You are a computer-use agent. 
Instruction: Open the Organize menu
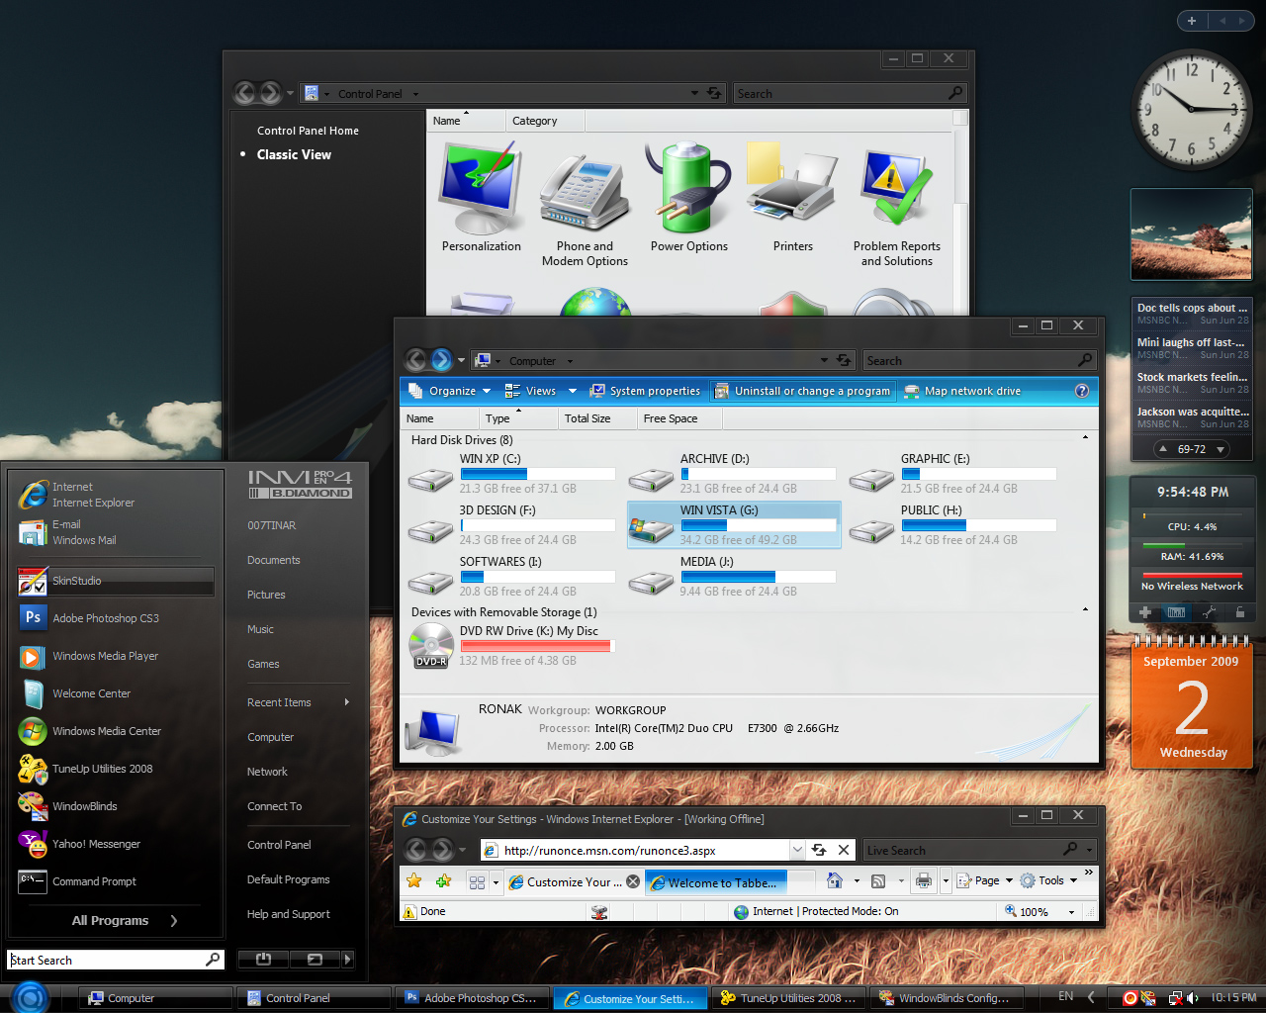click(450, 391)
